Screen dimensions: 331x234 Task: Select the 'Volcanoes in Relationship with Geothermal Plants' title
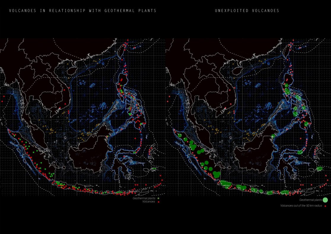point(83,11)
